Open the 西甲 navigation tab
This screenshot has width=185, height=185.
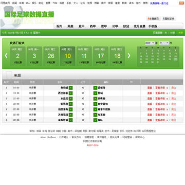coord(92,26)
